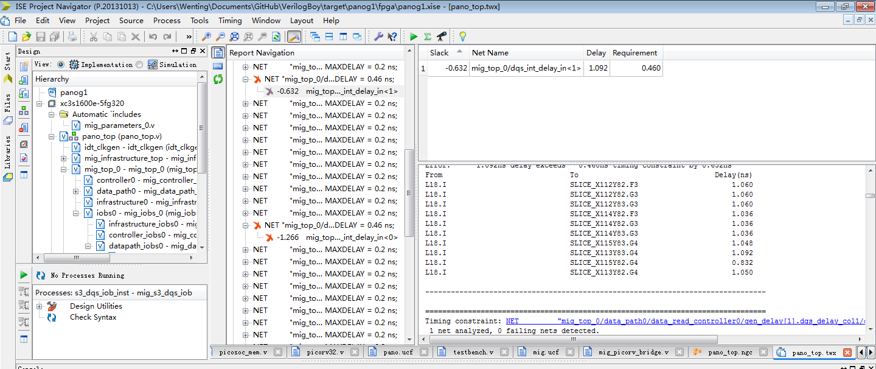Open the File menu
This screenshot has width=876, height=369.
[20, 20]
